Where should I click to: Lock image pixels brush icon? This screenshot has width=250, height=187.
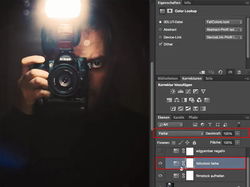181,142
